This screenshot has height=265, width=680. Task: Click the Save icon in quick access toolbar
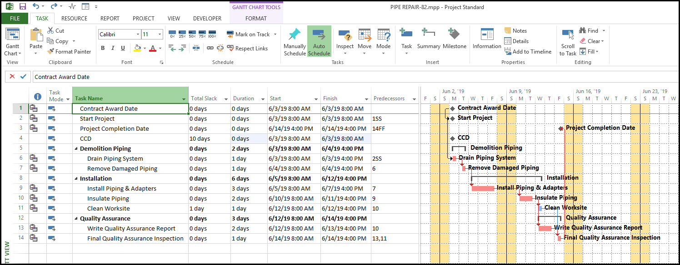click(x=22, y=7)
